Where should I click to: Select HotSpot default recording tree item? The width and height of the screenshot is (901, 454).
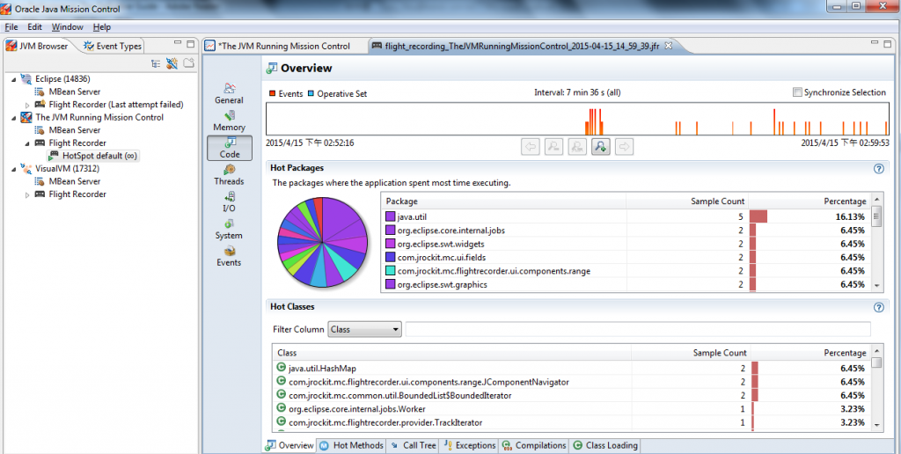pyautogui.click(x=92, y=156)
